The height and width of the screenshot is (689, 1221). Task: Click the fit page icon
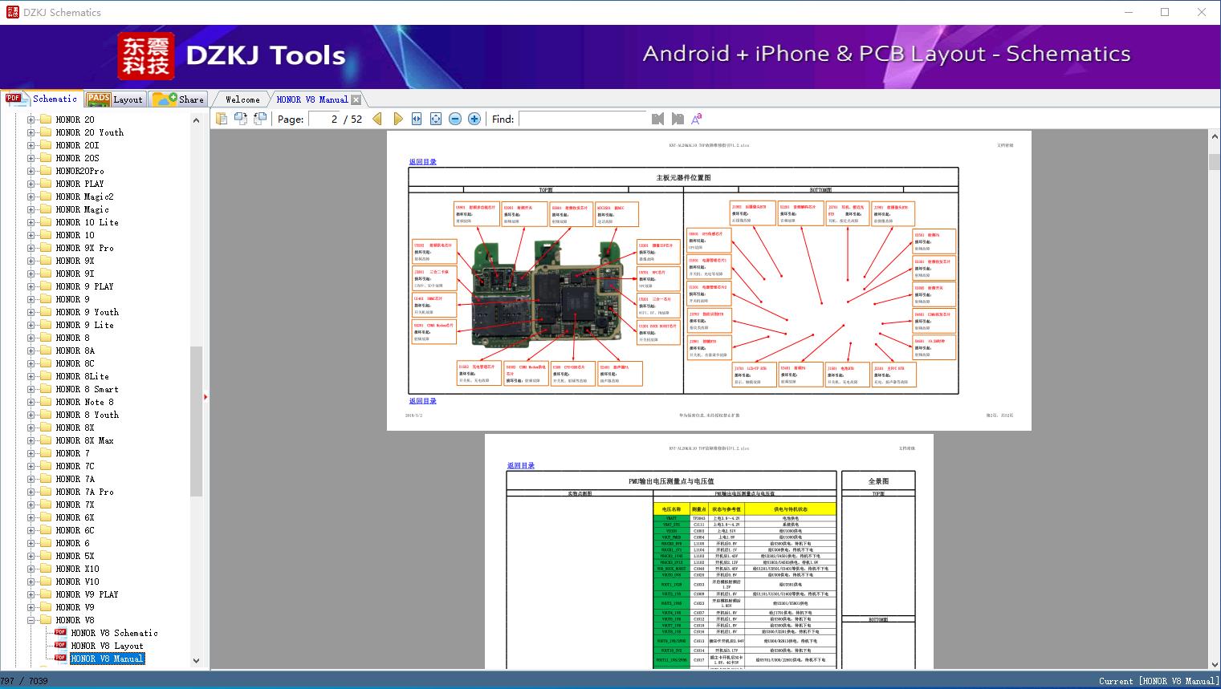[x=436, y=119]
